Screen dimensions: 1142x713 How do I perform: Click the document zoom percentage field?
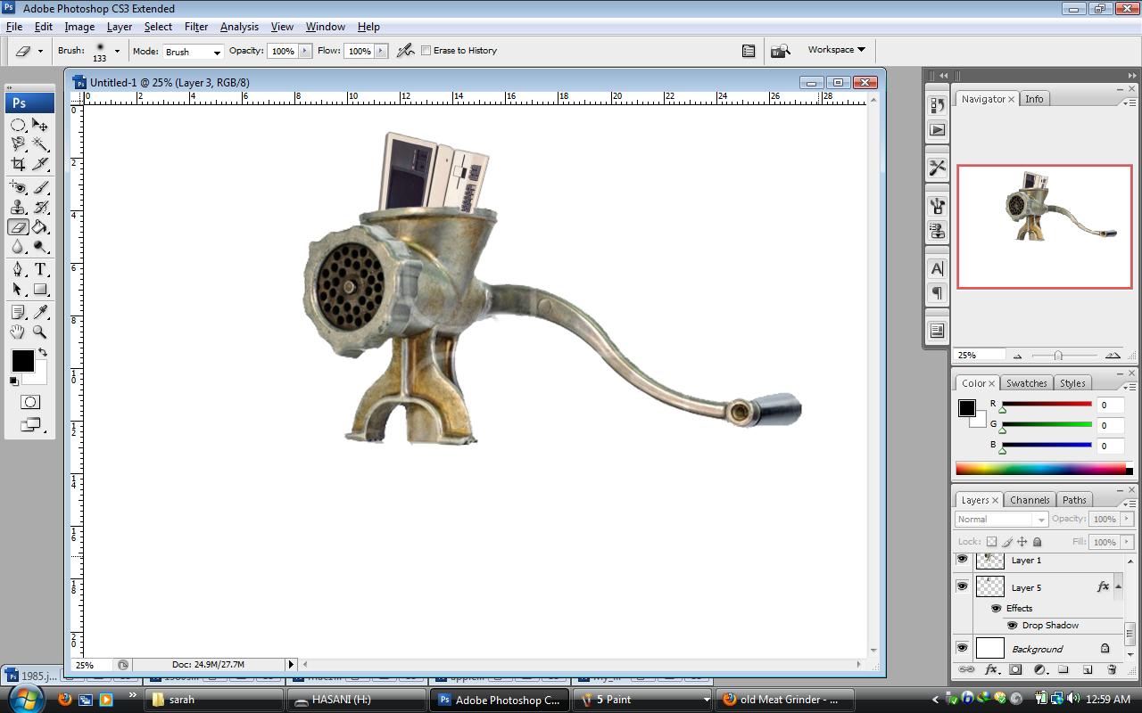coord(93,665)
